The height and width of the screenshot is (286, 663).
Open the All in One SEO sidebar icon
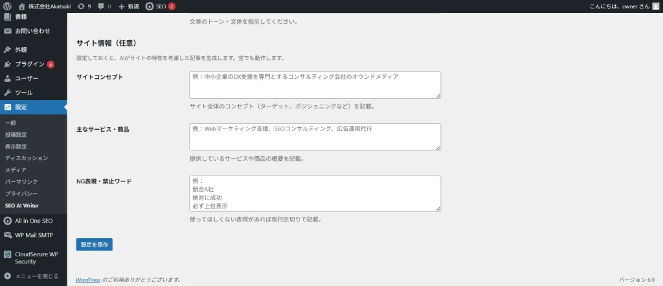[x=8, y=221]
